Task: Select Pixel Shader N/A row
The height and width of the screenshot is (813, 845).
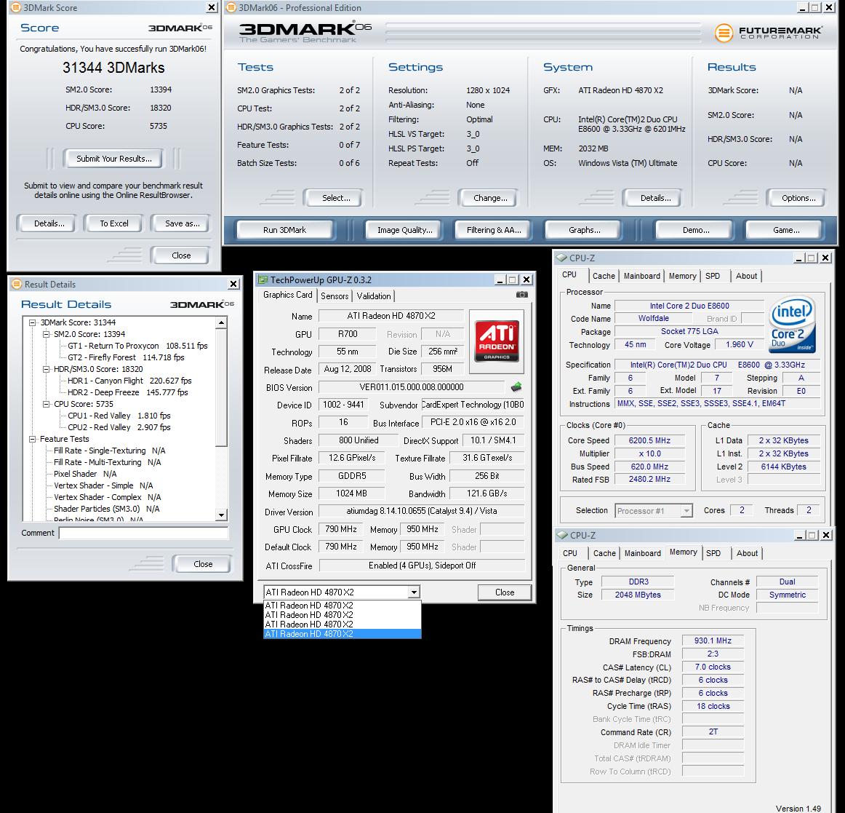Action: click(x=85, y=474)
